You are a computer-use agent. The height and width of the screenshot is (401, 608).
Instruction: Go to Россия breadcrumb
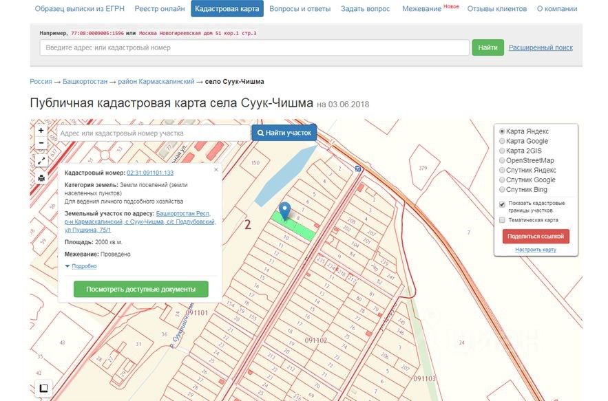41,81
